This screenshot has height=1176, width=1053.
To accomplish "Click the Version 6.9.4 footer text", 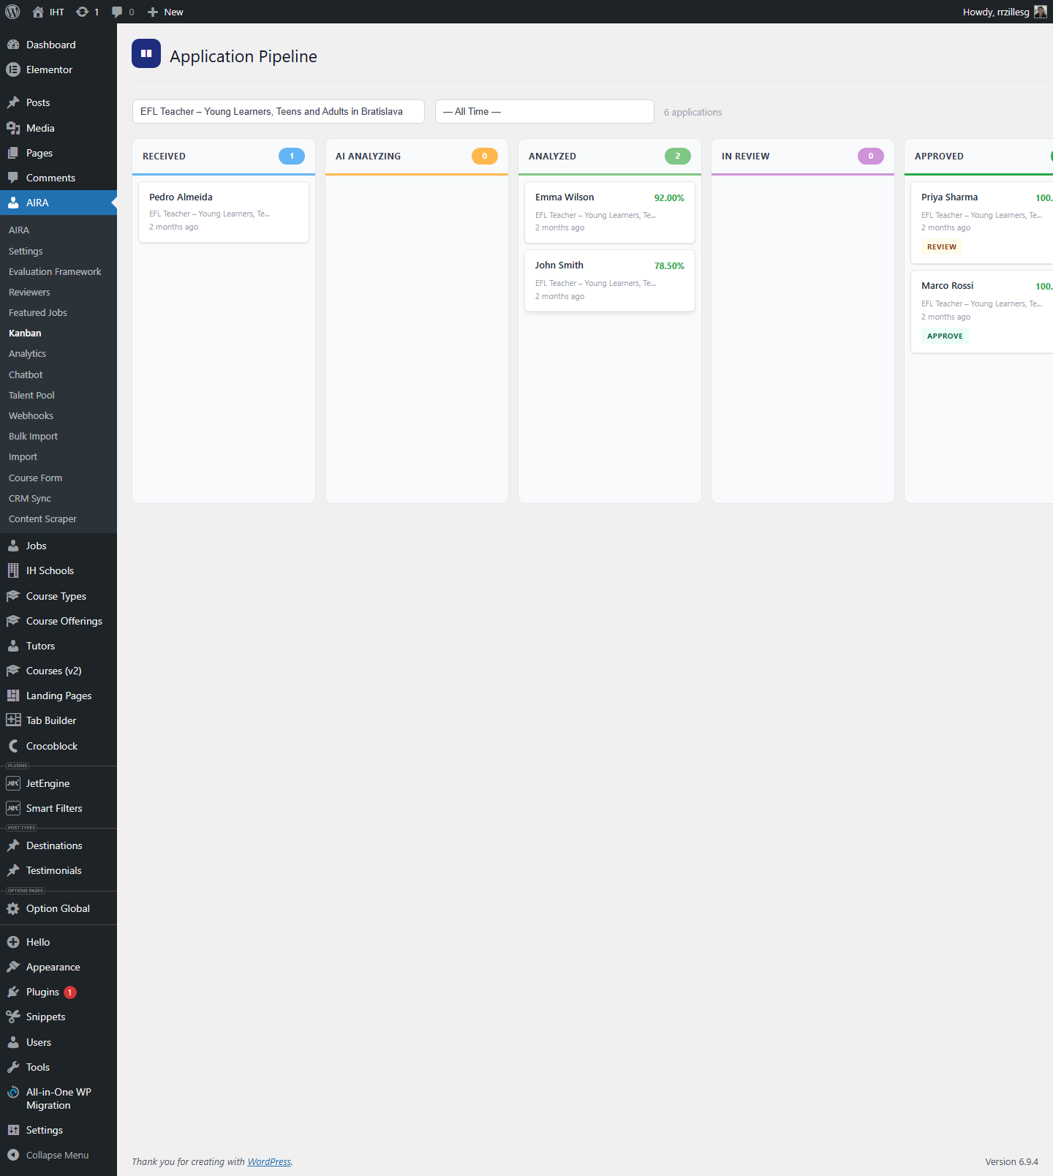I will click(x=1011, y=1161).
